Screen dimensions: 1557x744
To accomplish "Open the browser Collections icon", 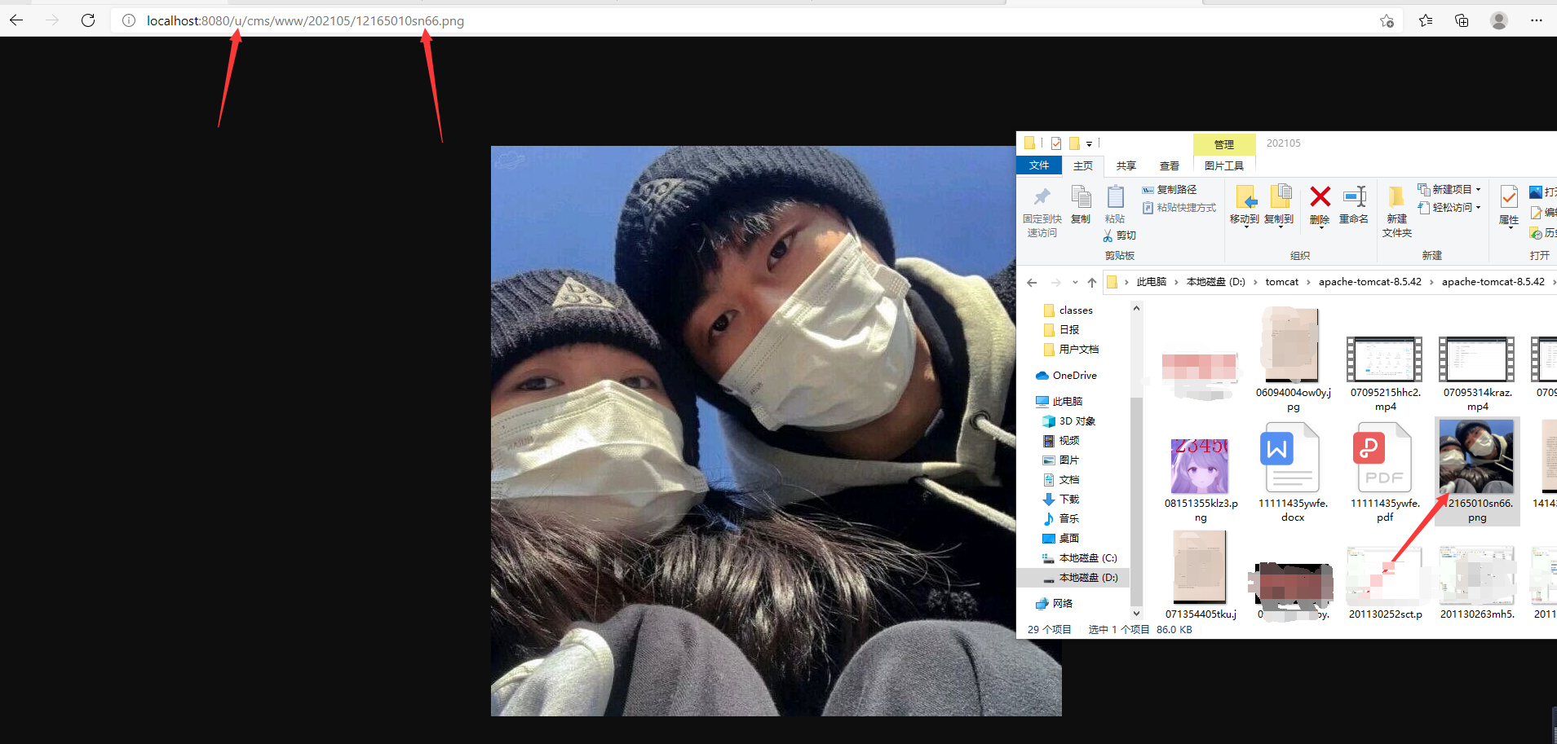I will [1462, 20].
